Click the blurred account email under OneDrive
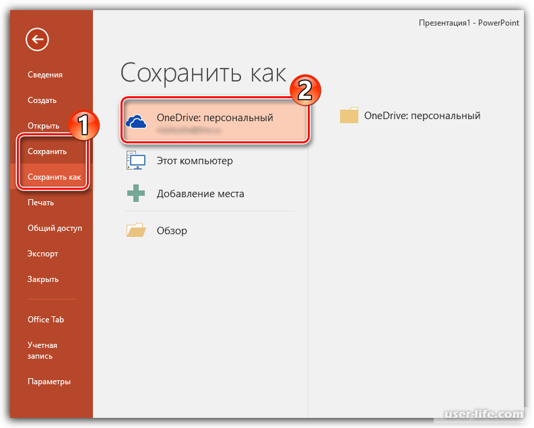Screen dimensions: 534x428 [x=189, y=130]
